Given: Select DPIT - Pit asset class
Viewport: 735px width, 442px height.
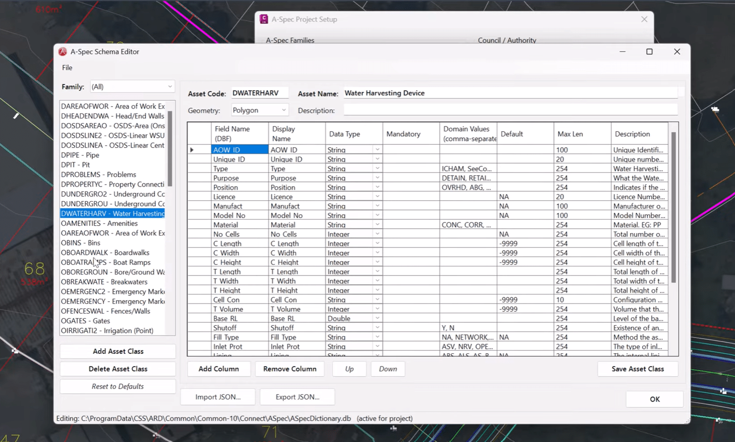Looking at the screenshot, I should pos(112,165).
